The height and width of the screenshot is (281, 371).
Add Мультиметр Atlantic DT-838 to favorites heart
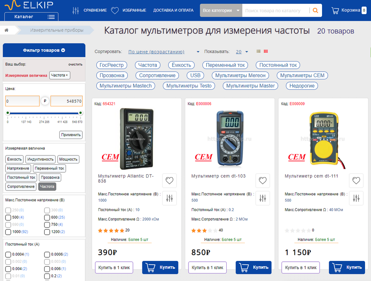click(170, 181)
